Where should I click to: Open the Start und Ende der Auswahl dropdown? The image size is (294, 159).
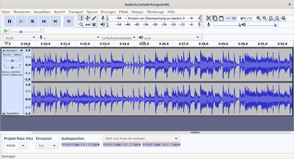click(141, 139)
